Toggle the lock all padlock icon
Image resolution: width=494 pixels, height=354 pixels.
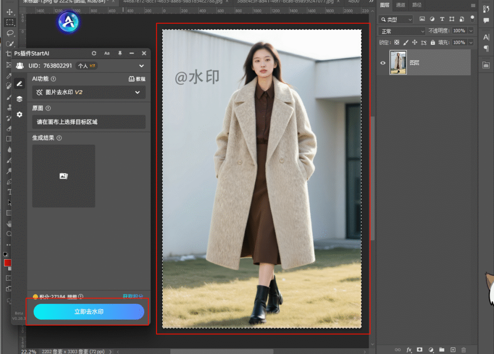pyautogui.click(x=432, y=43)
